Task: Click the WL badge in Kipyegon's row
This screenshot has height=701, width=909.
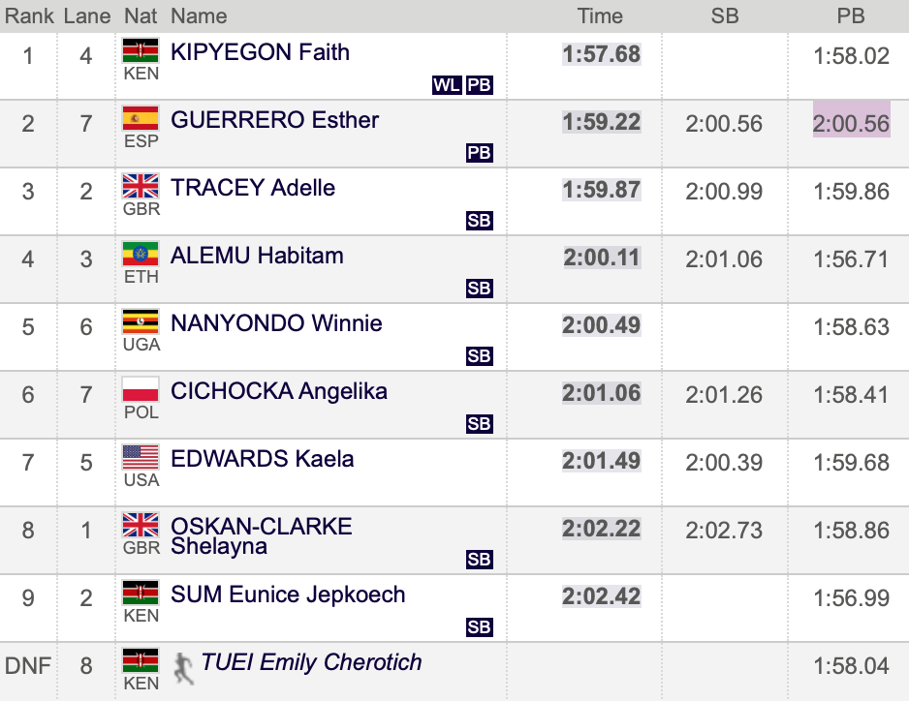Action: (x=447, y=85)
